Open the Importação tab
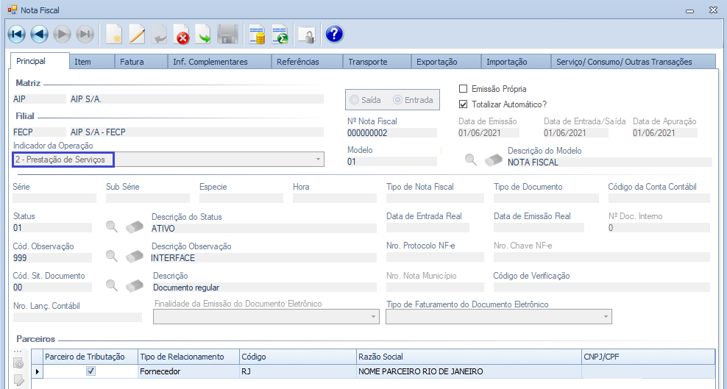This screenshot has width=727, height=389. 516,62
